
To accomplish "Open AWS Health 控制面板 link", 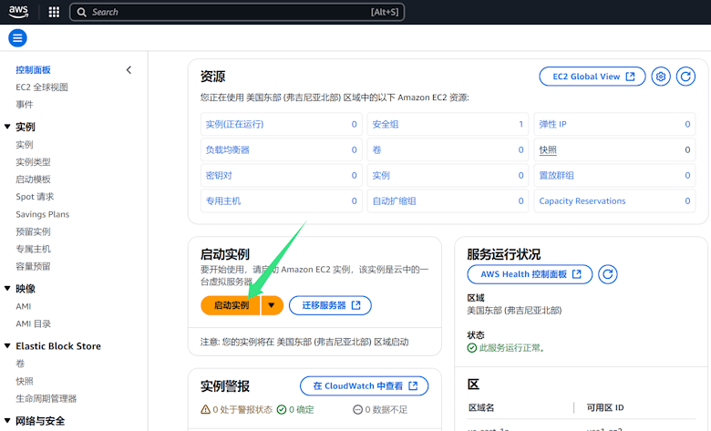I will click(530, 274).
